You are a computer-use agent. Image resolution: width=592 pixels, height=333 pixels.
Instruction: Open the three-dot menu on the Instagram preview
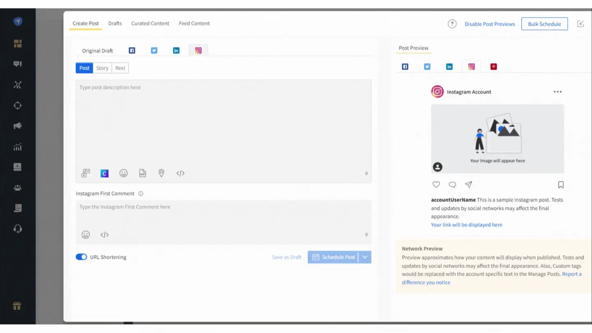click(x=557, y=92)
